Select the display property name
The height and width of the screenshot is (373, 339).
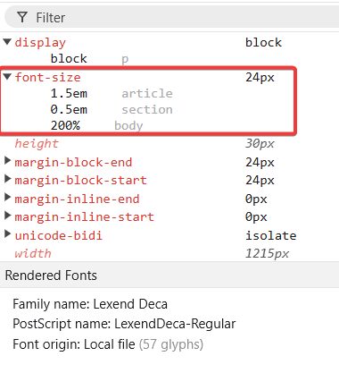click(40, 43)
